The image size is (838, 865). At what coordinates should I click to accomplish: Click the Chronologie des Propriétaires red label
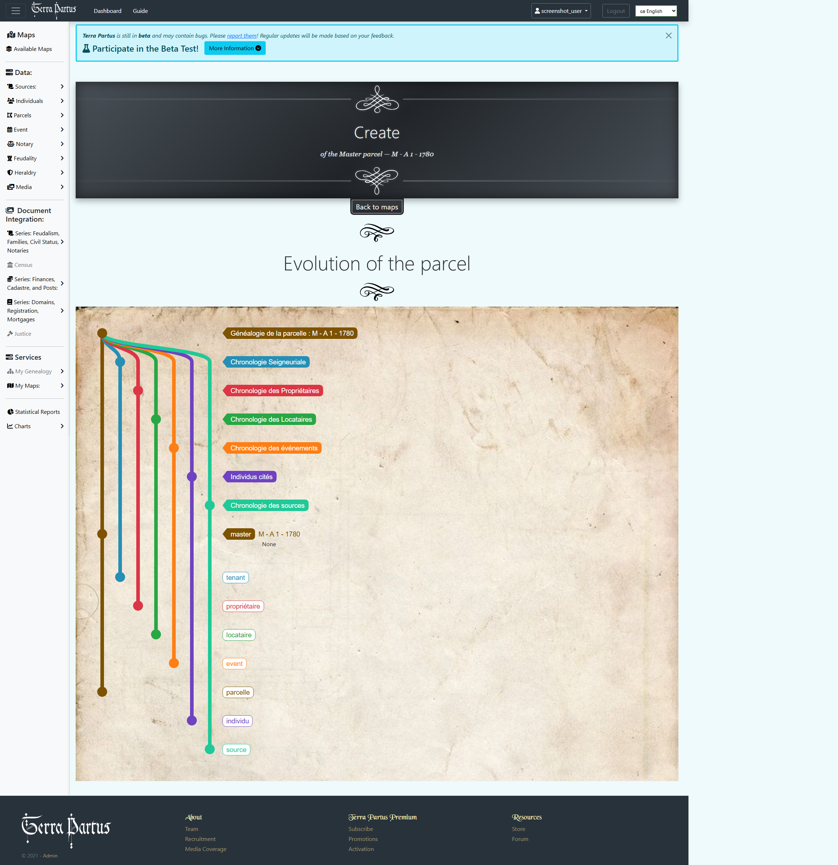274,391
